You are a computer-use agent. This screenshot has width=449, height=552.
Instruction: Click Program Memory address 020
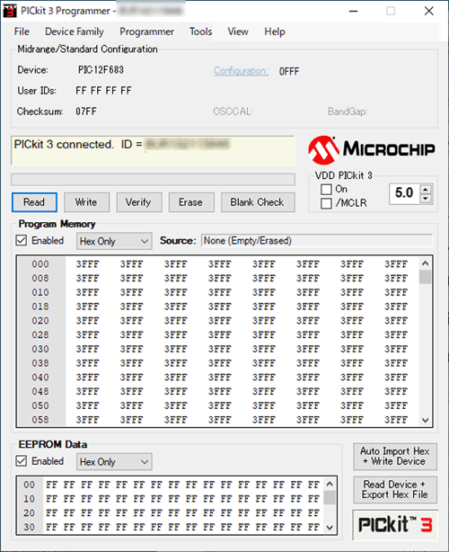pyautogui.click(x=40, y=321)
